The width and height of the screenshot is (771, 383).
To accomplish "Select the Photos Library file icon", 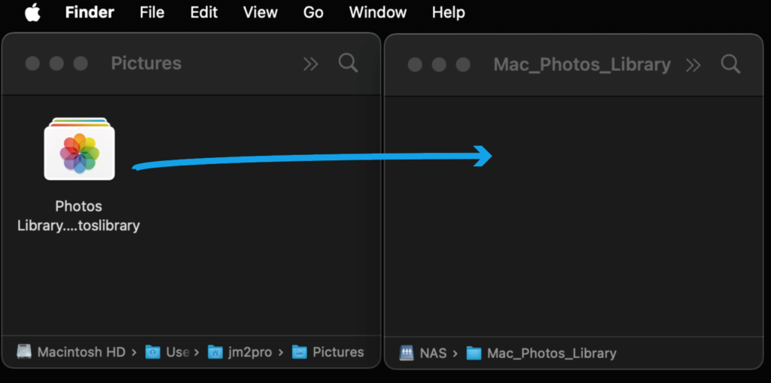I will (79, 148).
